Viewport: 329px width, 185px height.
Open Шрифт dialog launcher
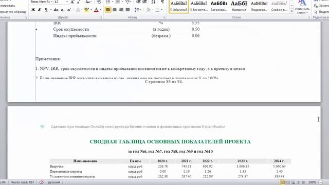point(101,18)
